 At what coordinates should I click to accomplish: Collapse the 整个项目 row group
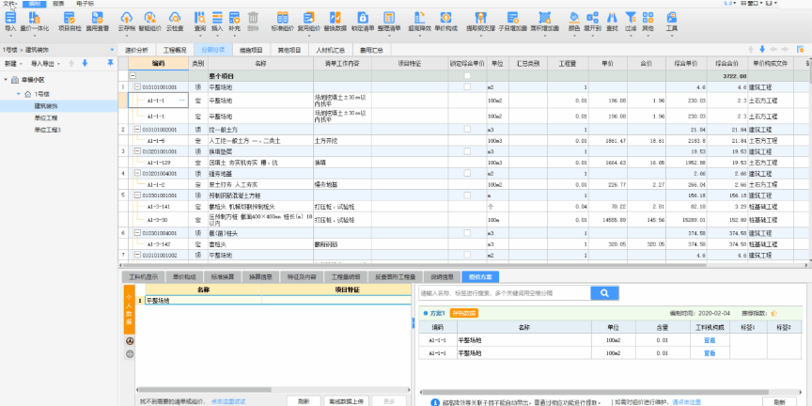pyautogui.click(x=133, y=75)
